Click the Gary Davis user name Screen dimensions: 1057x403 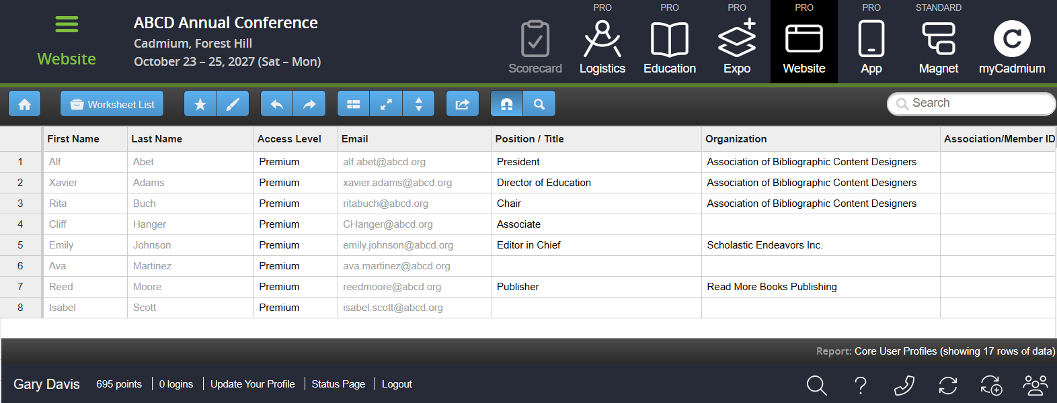(x=46, y=384)
